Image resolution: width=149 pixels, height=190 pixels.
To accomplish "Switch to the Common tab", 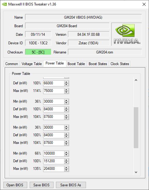I will coord(12,64).
